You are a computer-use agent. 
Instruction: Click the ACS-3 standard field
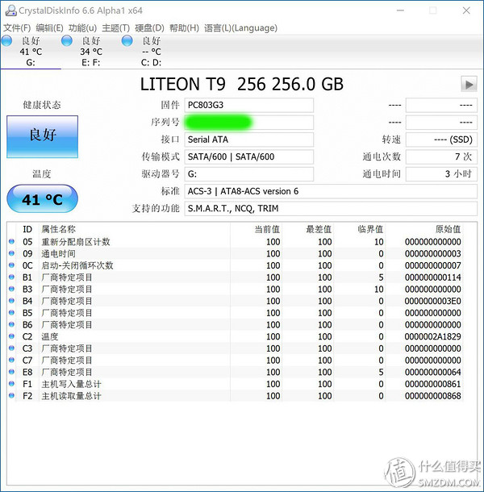pos(331,191)
